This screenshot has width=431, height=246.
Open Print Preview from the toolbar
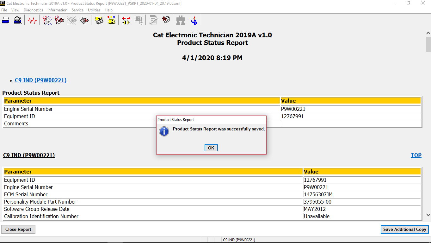click(18, 20)
